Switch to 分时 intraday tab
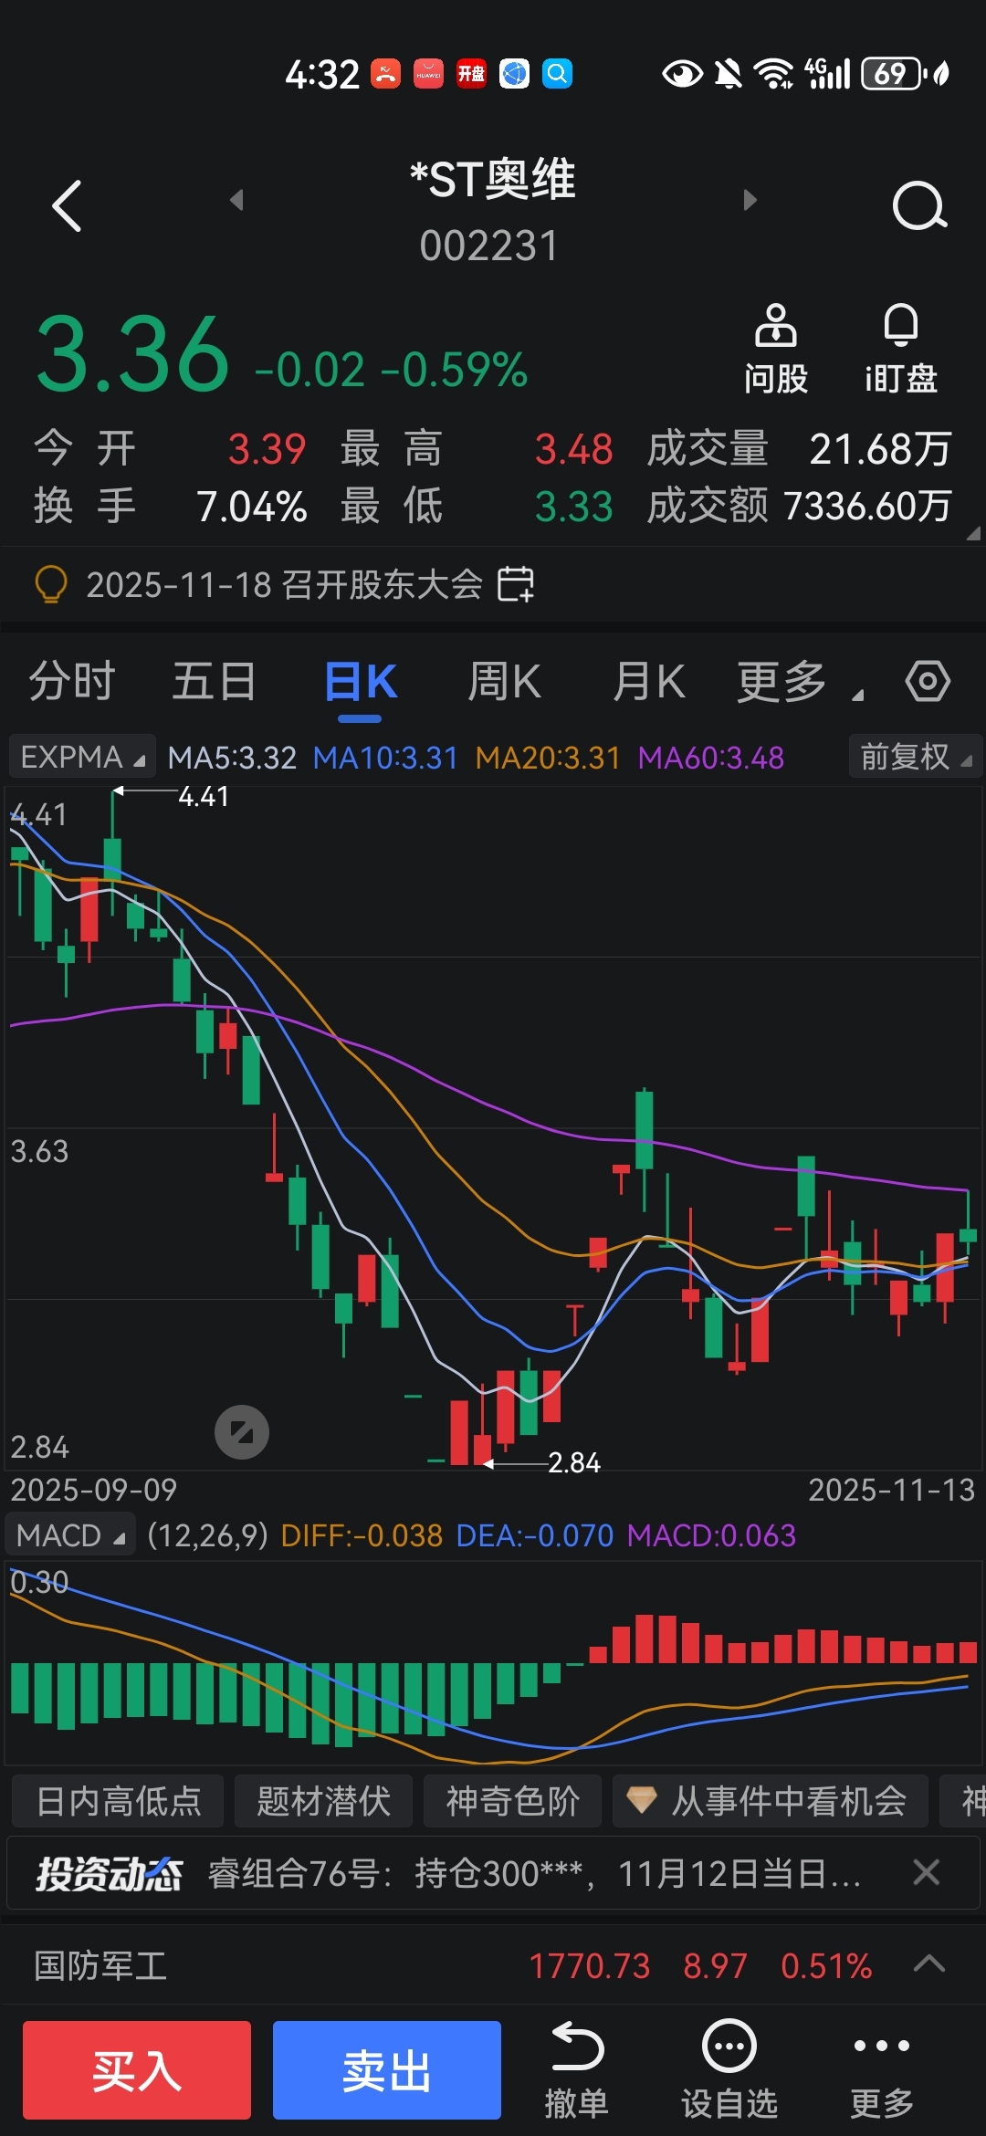The image size is (986, 2136). [71, 682]
